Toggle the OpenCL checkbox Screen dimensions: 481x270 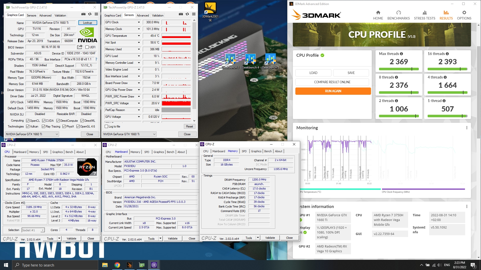pos(28,121)
